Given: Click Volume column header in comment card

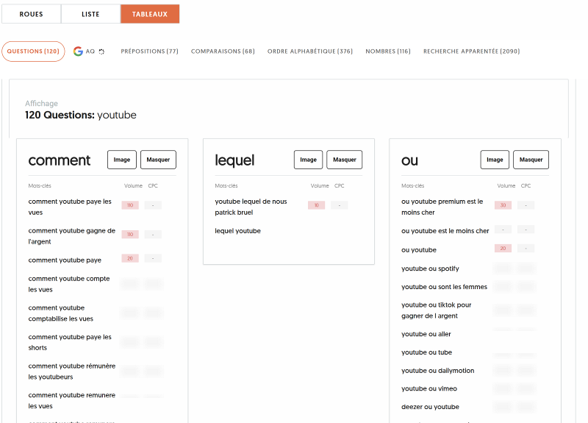Looking at the screenshot, I should (133, 186).
